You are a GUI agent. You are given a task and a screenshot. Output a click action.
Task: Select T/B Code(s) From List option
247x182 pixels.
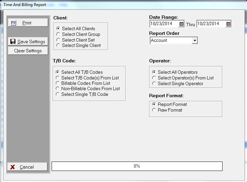click(x=58, y=78)
